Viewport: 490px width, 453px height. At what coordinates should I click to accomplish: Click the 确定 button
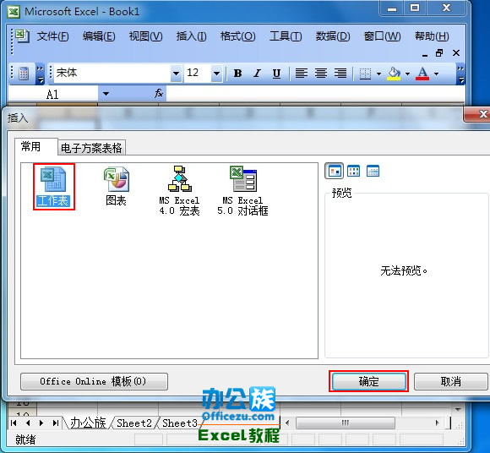point(368,381)
